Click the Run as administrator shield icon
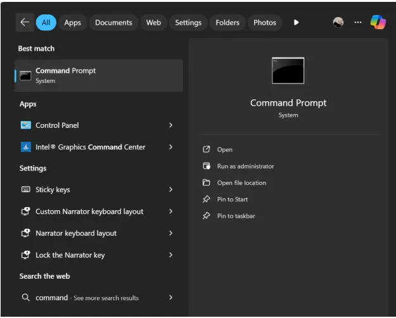Screen dimensions: 396x318 tap(207, 166)
